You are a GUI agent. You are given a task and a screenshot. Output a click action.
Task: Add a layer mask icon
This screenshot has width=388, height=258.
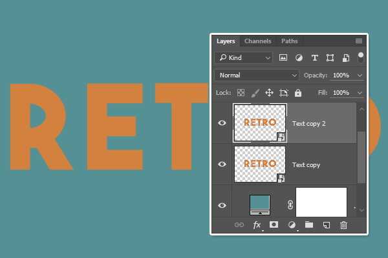point(274,224)
